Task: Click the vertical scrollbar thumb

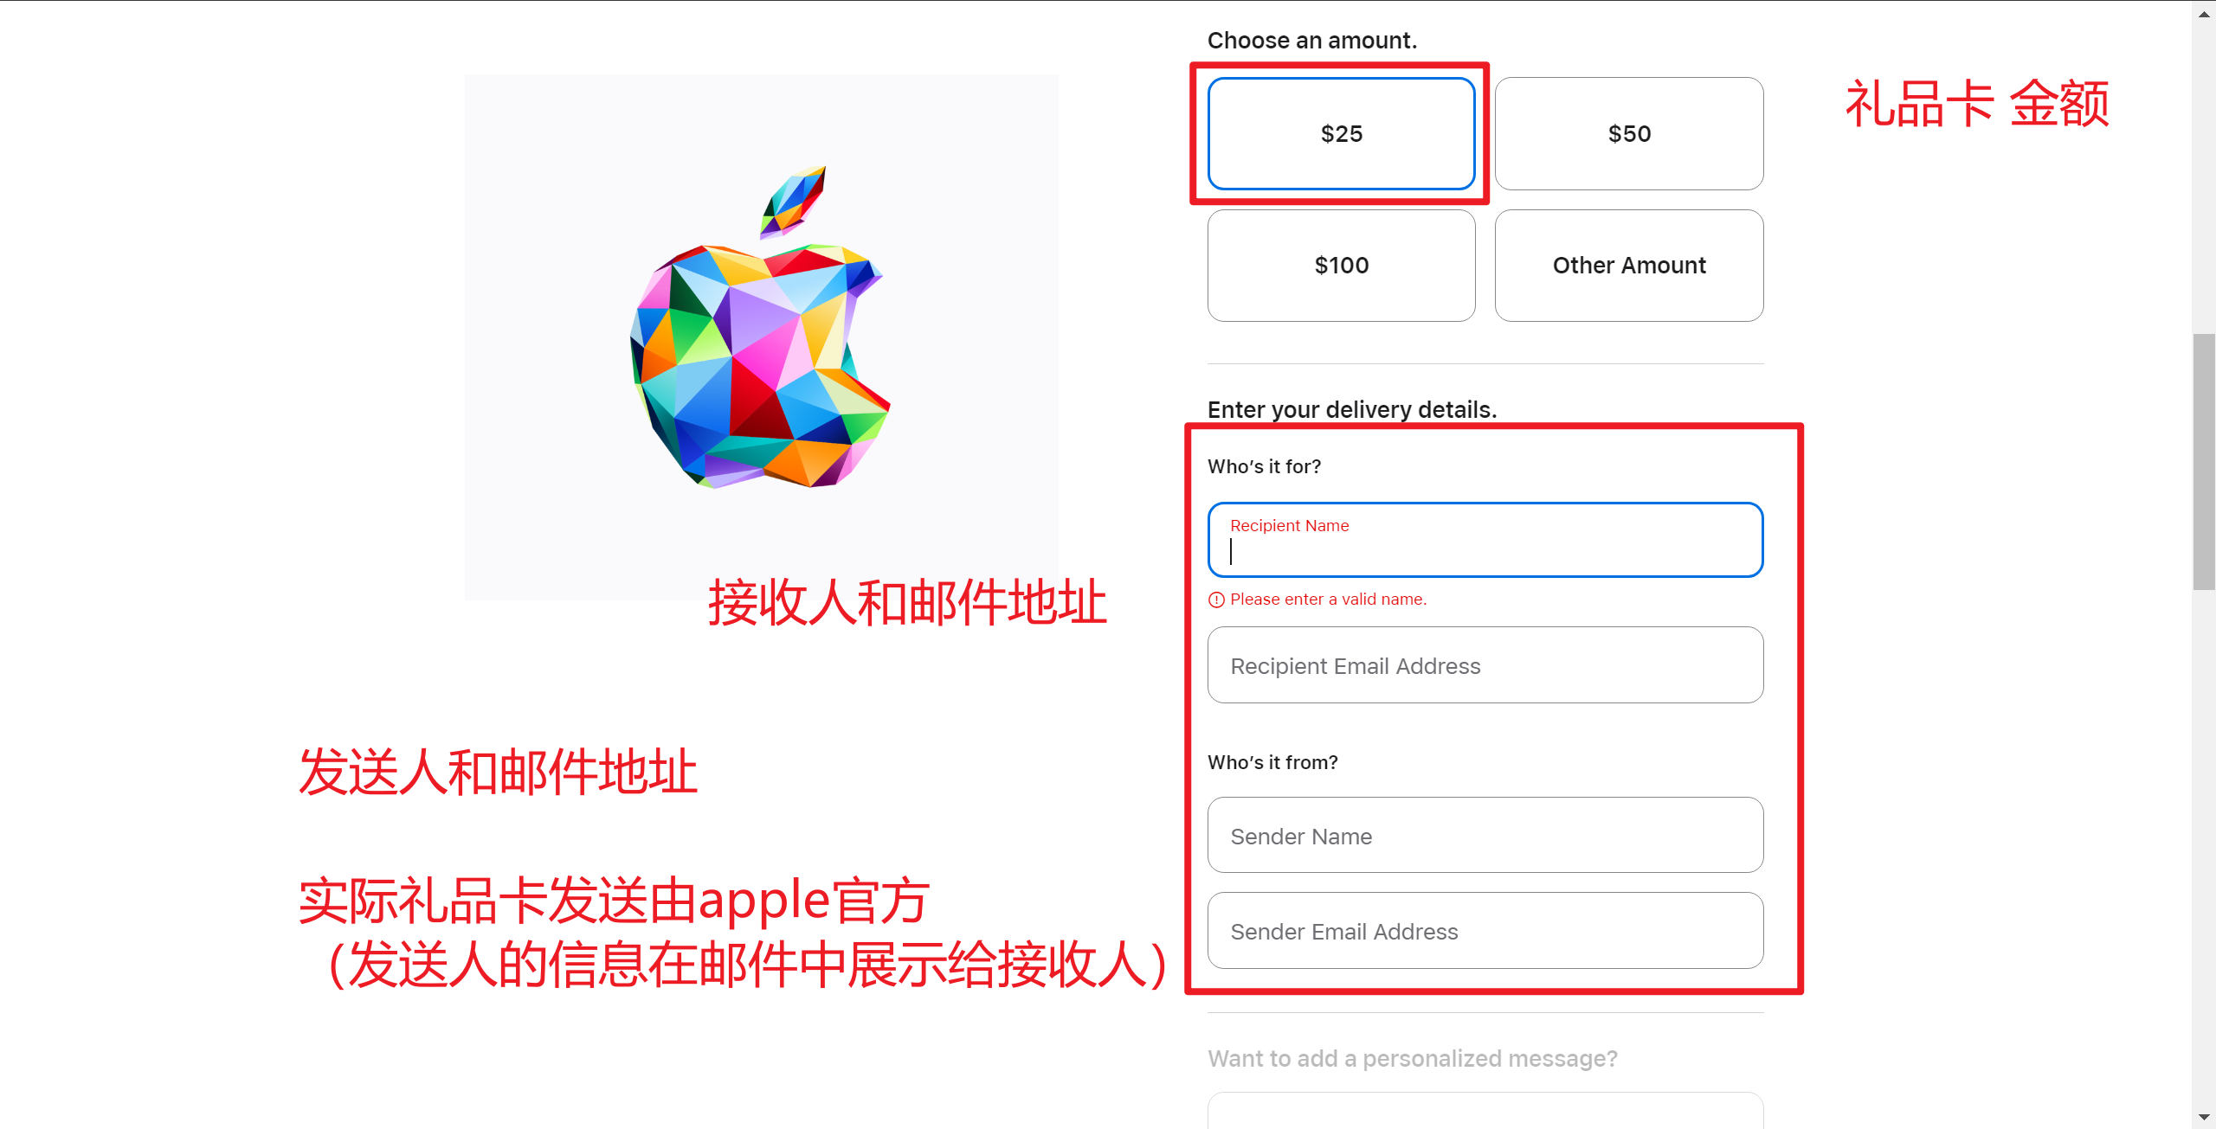Action: click(2204, 461)
